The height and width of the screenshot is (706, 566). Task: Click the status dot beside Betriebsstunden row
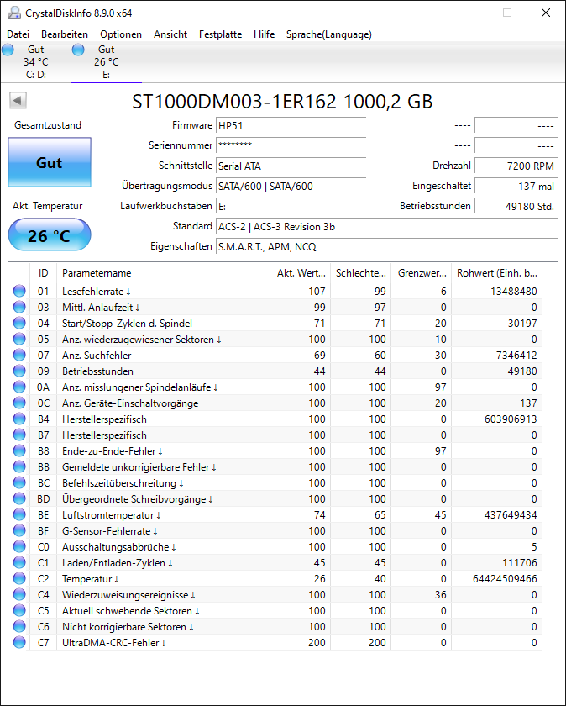pyautogui.click(x=18, y=371)
